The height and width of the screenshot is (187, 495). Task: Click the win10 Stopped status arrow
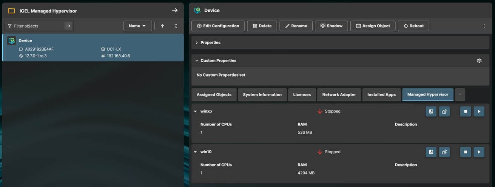[320, 152]
